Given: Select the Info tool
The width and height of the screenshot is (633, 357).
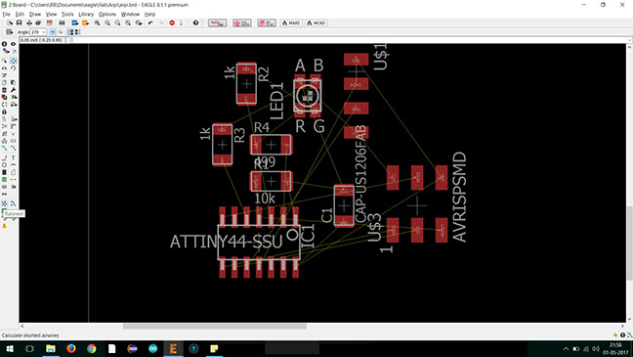Looking at the screenshot, I should (x=4, y=44).
